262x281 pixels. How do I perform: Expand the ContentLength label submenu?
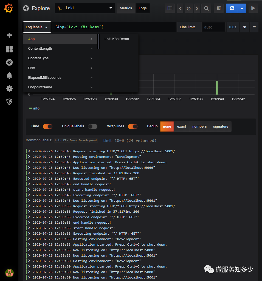pyautogui.click(x=60, y=49)
